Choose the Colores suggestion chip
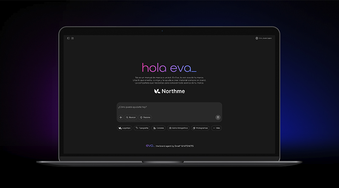The width and height of the screenshot is (339, 188). pyautogui.click(x=158, y=128)
